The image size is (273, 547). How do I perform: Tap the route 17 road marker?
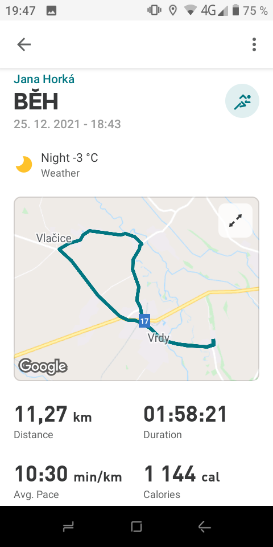pyautogui.click(x=144, y=320)
